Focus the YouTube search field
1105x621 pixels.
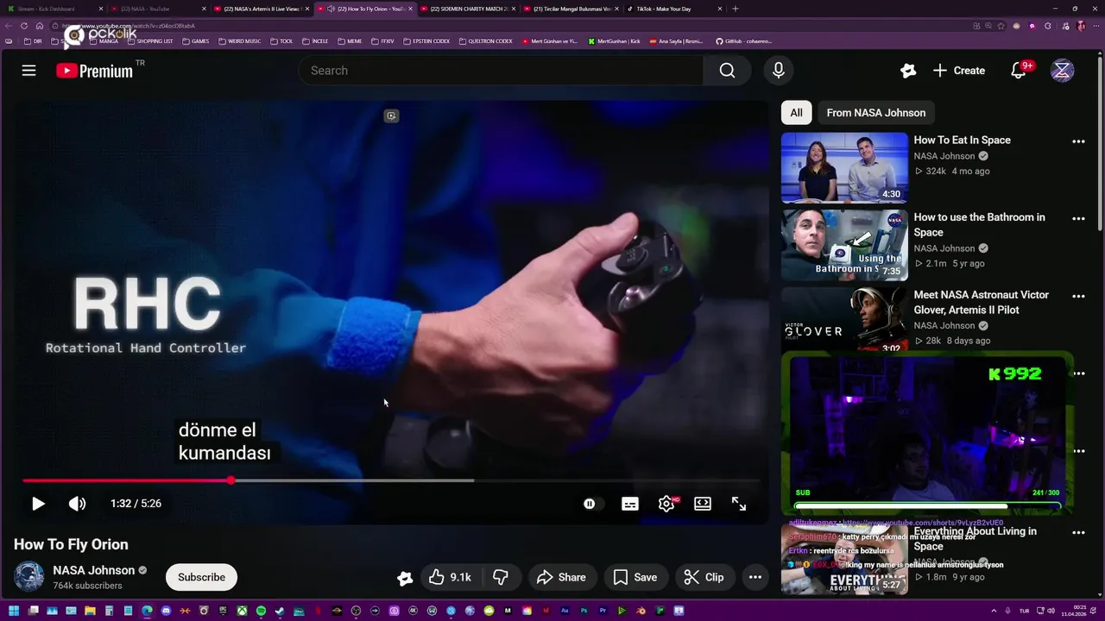tap(502, 71)
